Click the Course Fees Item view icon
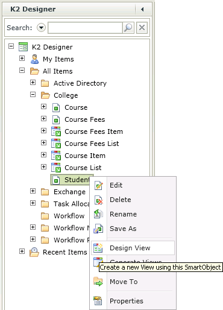This screenshot has width=223, height=310. (x=56, y=131)
